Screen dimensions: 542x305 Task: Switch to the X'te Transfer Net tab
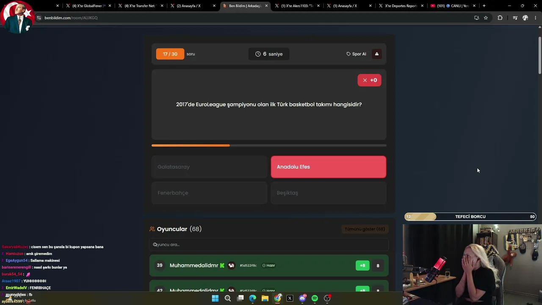(140, 6)
